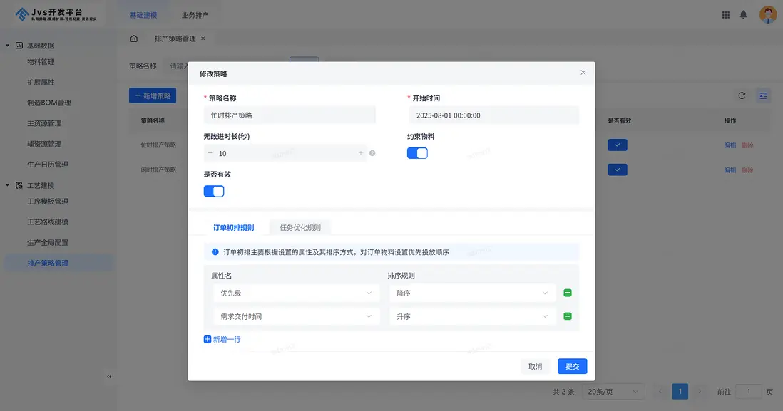Image resolution: width=783 pixels, height=411 pixels.
Task: Open 制造BOM管理 in sidebar
Action: [x=49, y=103]
